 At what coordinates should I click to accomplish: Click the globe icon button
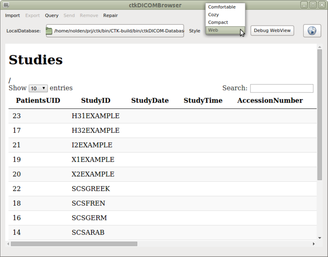click(x=312, y=31)
